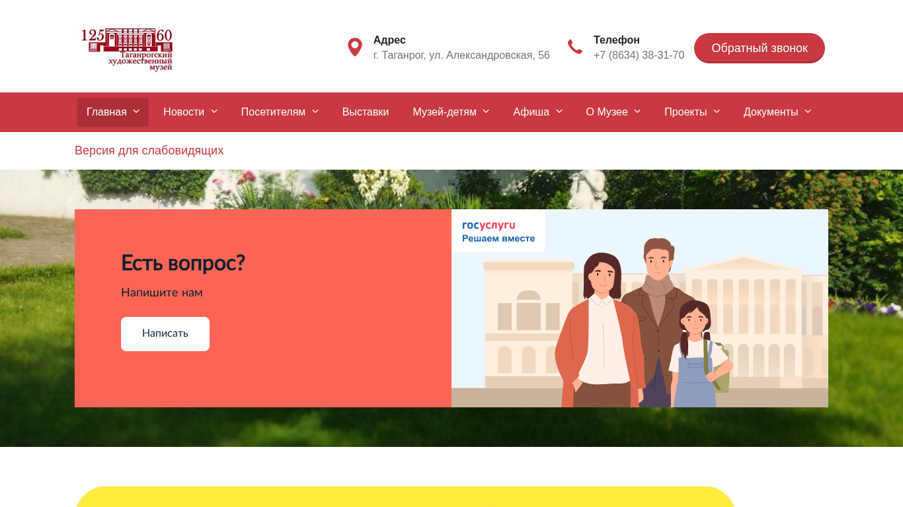Expand the О Музее dropdown chevron
The width and height of the screenshot is (903, 507).
[x=637, y=112]
